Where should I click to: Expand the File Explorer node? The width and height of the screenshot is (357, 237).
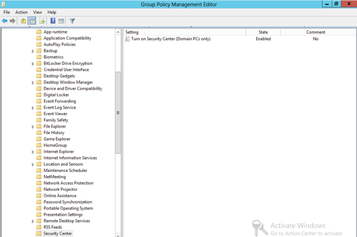click(33, 126)
